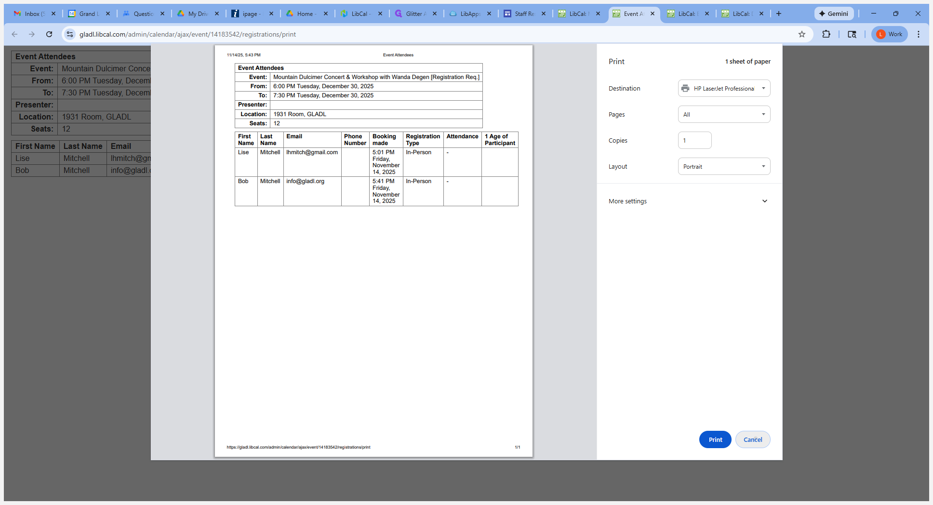Go back with the back arrow
Screen dimensions: 933x505
14,34
